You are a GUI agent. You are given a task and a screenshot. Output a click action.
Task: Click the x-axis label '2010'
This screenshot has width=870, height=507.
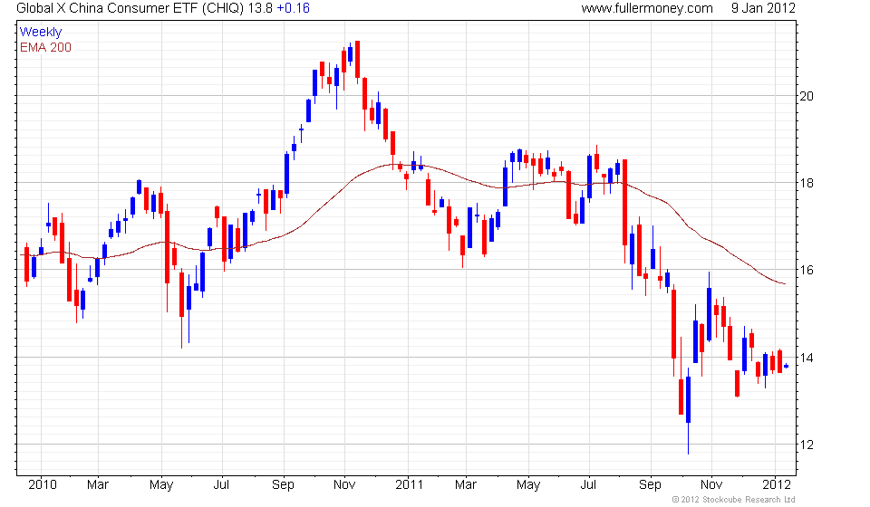pyautogui.click(x=43, y=485)
